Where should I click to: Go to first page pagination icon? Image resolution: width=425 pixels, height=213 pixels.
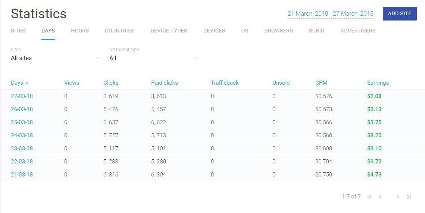(x=369, y=197)
